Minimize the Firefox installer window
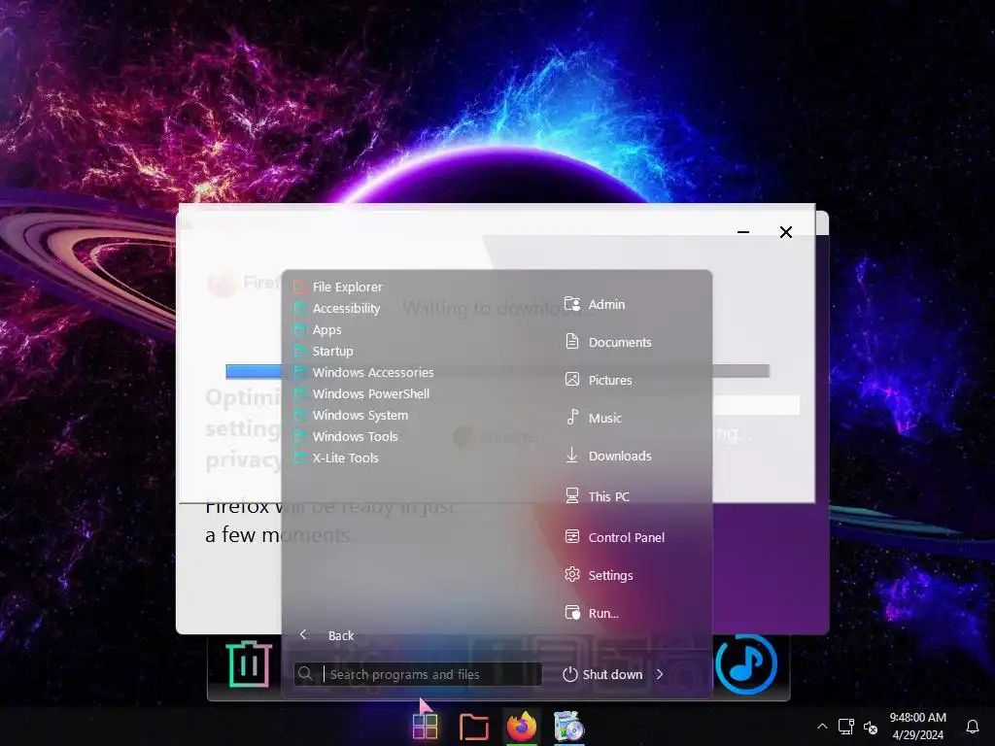This screenshot has width=995, height=746. coord(743,232)
